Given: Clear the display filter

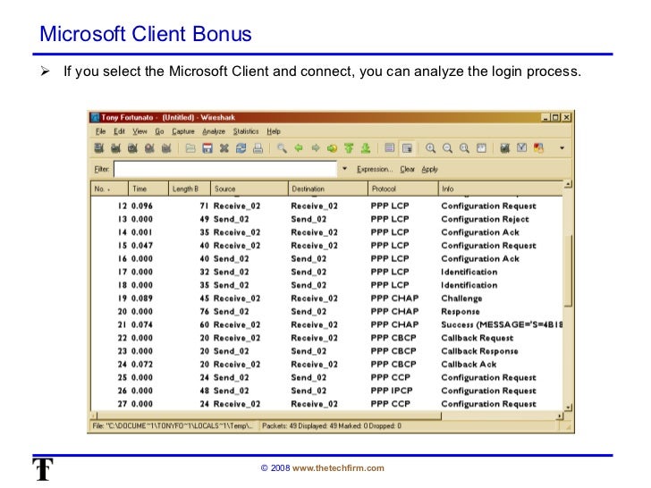Looking at the screenshot, I should [407, 169].
